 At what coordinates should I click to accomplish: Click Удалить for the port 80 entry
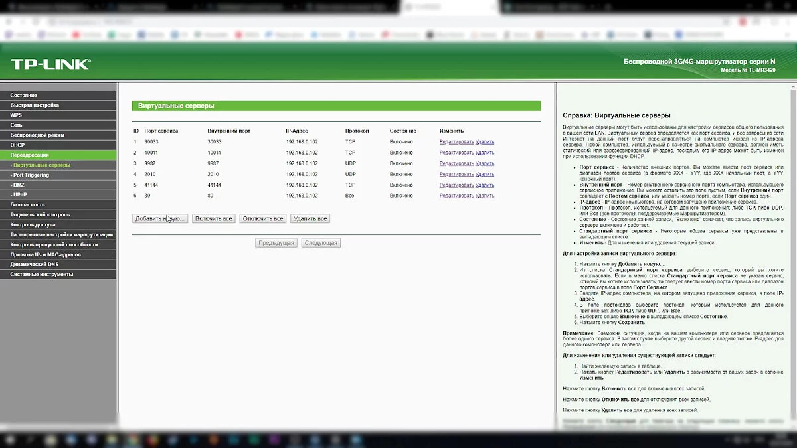pos(485,196)
